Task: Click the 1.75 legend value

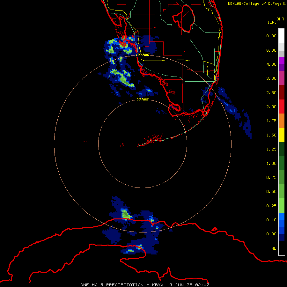Action: point(271,121)
